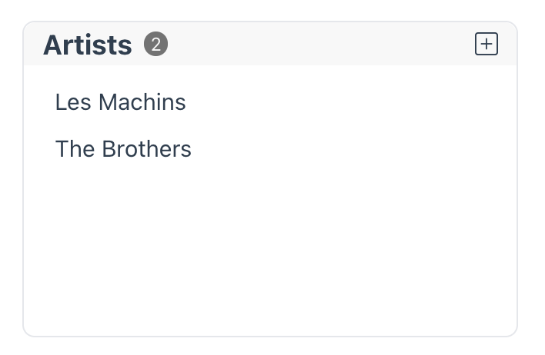Open the Les Machins artist link

click(121, 102)
